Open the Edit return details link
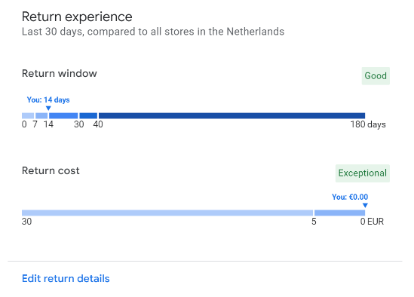The image size is (414, 297). point(66,278)
